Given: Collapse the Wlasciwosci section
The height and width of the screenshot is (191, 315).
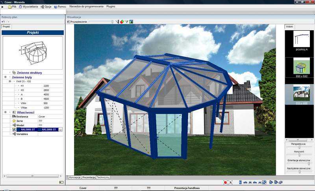Looking at the screenshot, I should (x=6, y=112).
